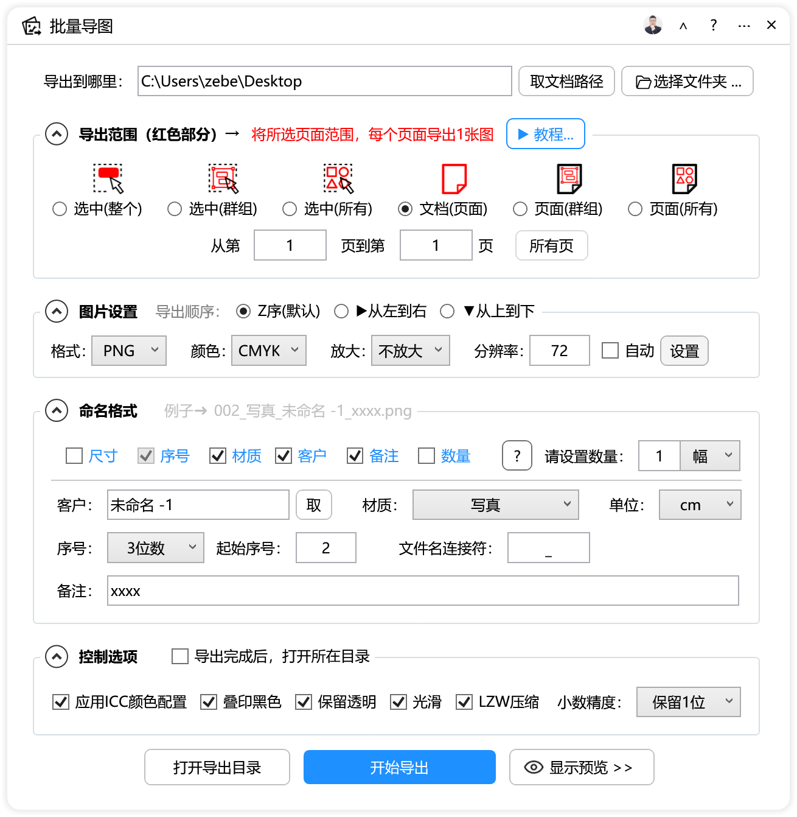Select the 从左到右 export order radio button
The image size is (797, 817).
pos(342,311)
